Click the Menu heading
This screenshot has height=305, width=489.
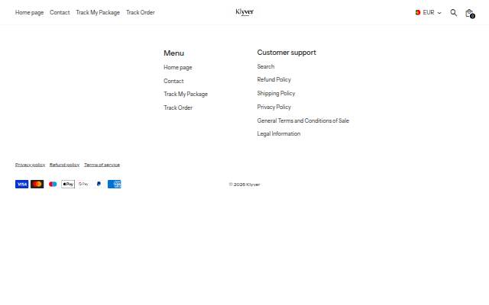pos(173,53)
